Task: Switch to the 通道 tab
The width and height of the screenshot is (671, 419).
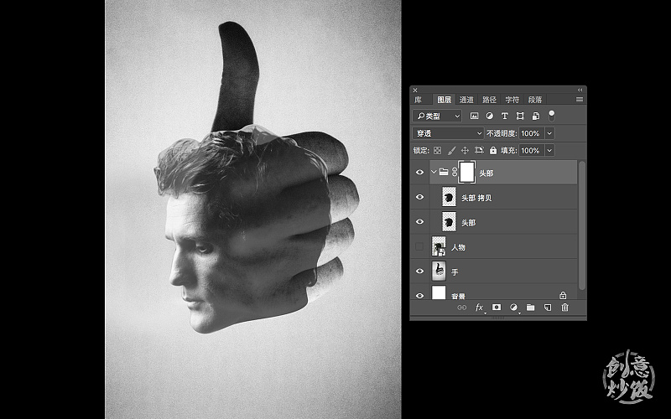Action: click(x=466, y=100)
